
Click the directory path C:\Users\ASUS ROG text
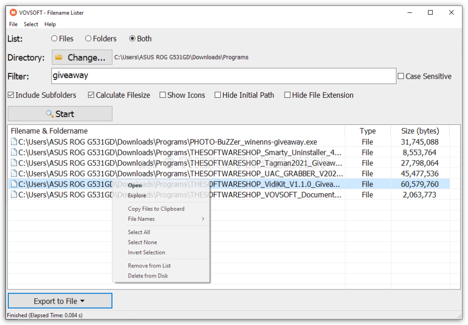click(181, 57)
